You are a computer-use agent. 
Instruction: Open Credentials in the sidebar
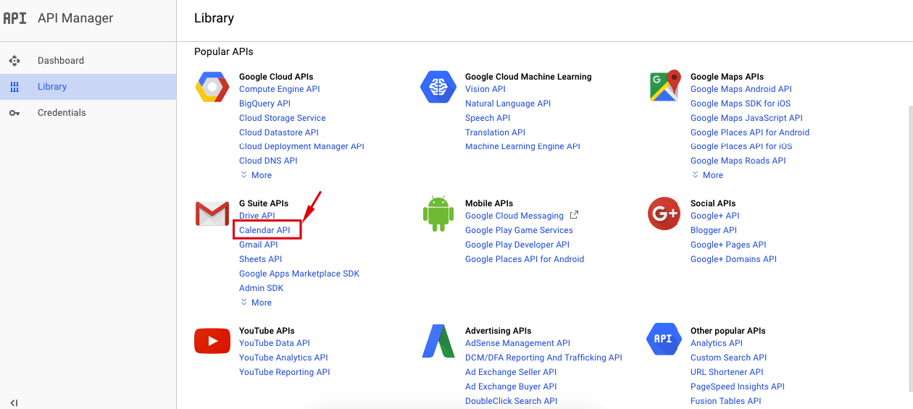(62, 113)
